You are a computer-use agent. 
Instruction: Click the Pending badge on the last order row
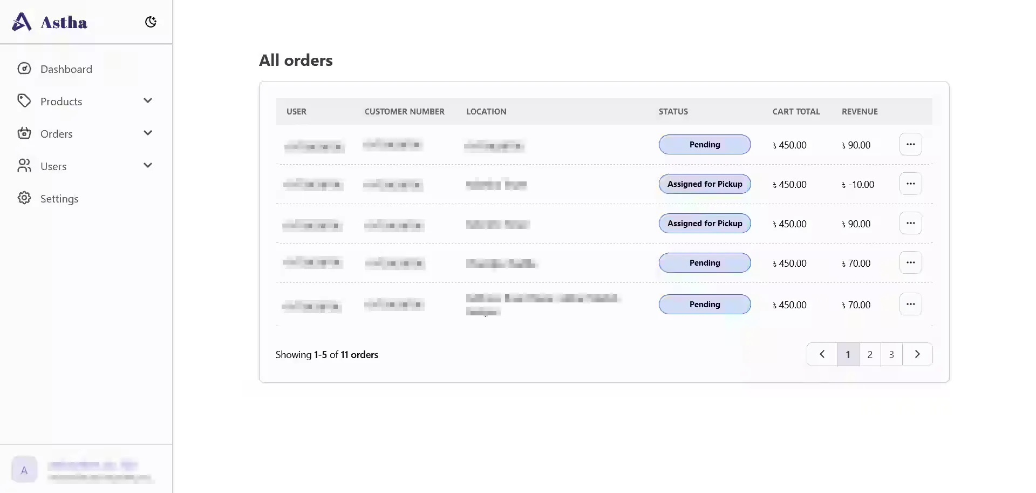point(704,304)
